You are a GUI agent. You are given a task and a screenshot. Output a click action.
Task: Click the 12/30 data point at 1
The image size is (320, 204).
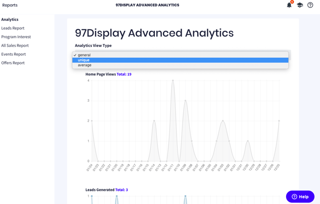point(248,141)
